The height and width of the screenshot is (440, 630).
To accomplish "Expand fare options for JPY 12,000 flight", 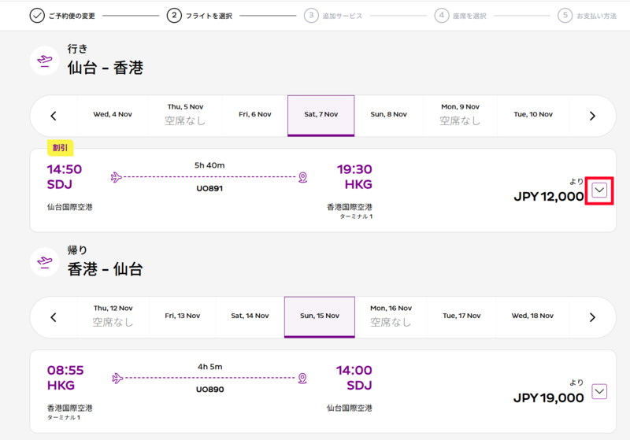I will (x=599, y=190).
